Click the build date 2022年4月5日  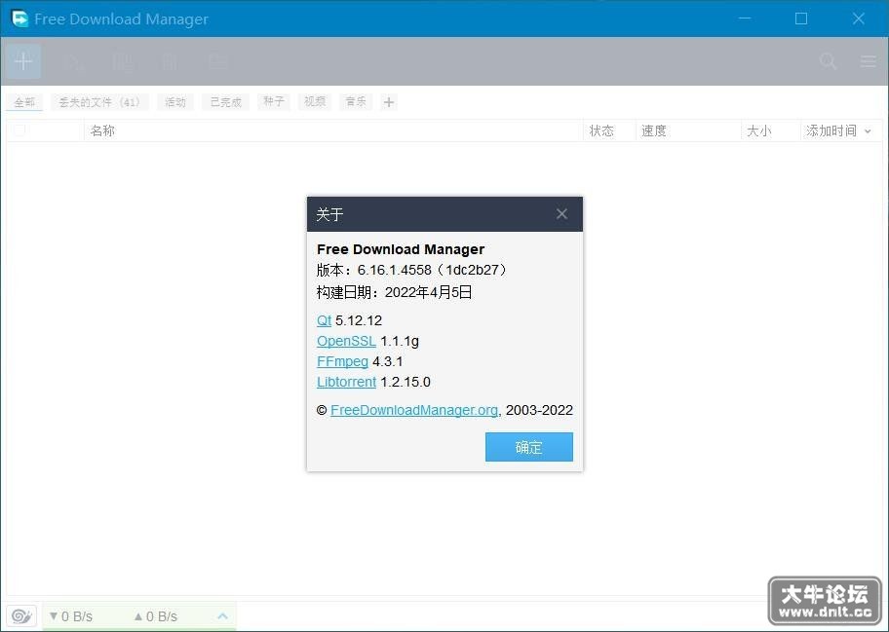(x=428, y=292)
